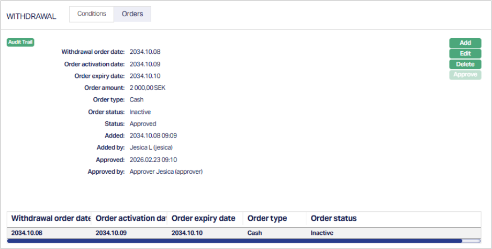The image size is (492, 249).
Task: Click the blue horizontal scrollbar thumb
Action: [x=234, y=241]
